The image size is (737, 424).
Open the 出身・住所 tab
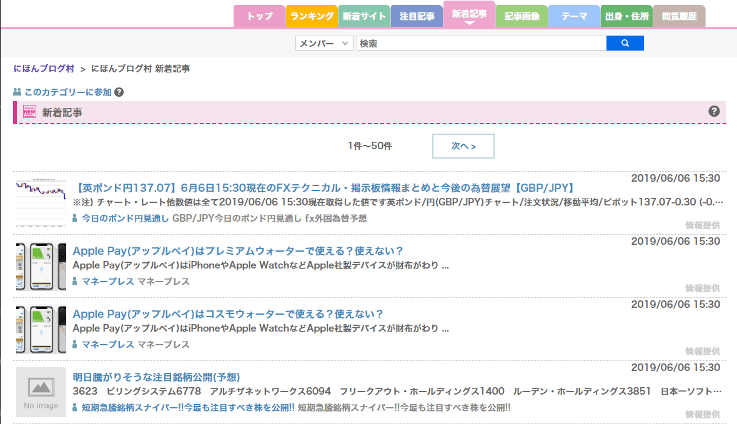pos(626,16)
